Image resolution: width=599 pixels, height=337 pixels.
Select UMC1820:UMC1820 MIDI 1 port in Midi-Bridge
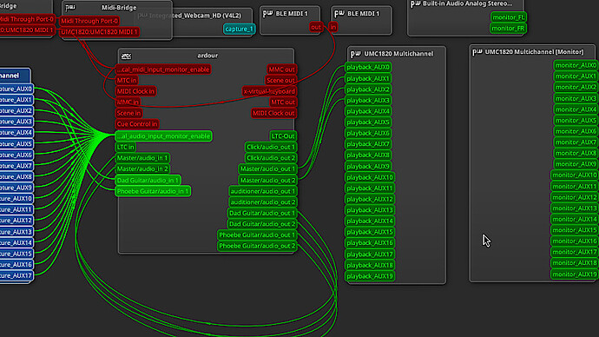pos(99,32)
